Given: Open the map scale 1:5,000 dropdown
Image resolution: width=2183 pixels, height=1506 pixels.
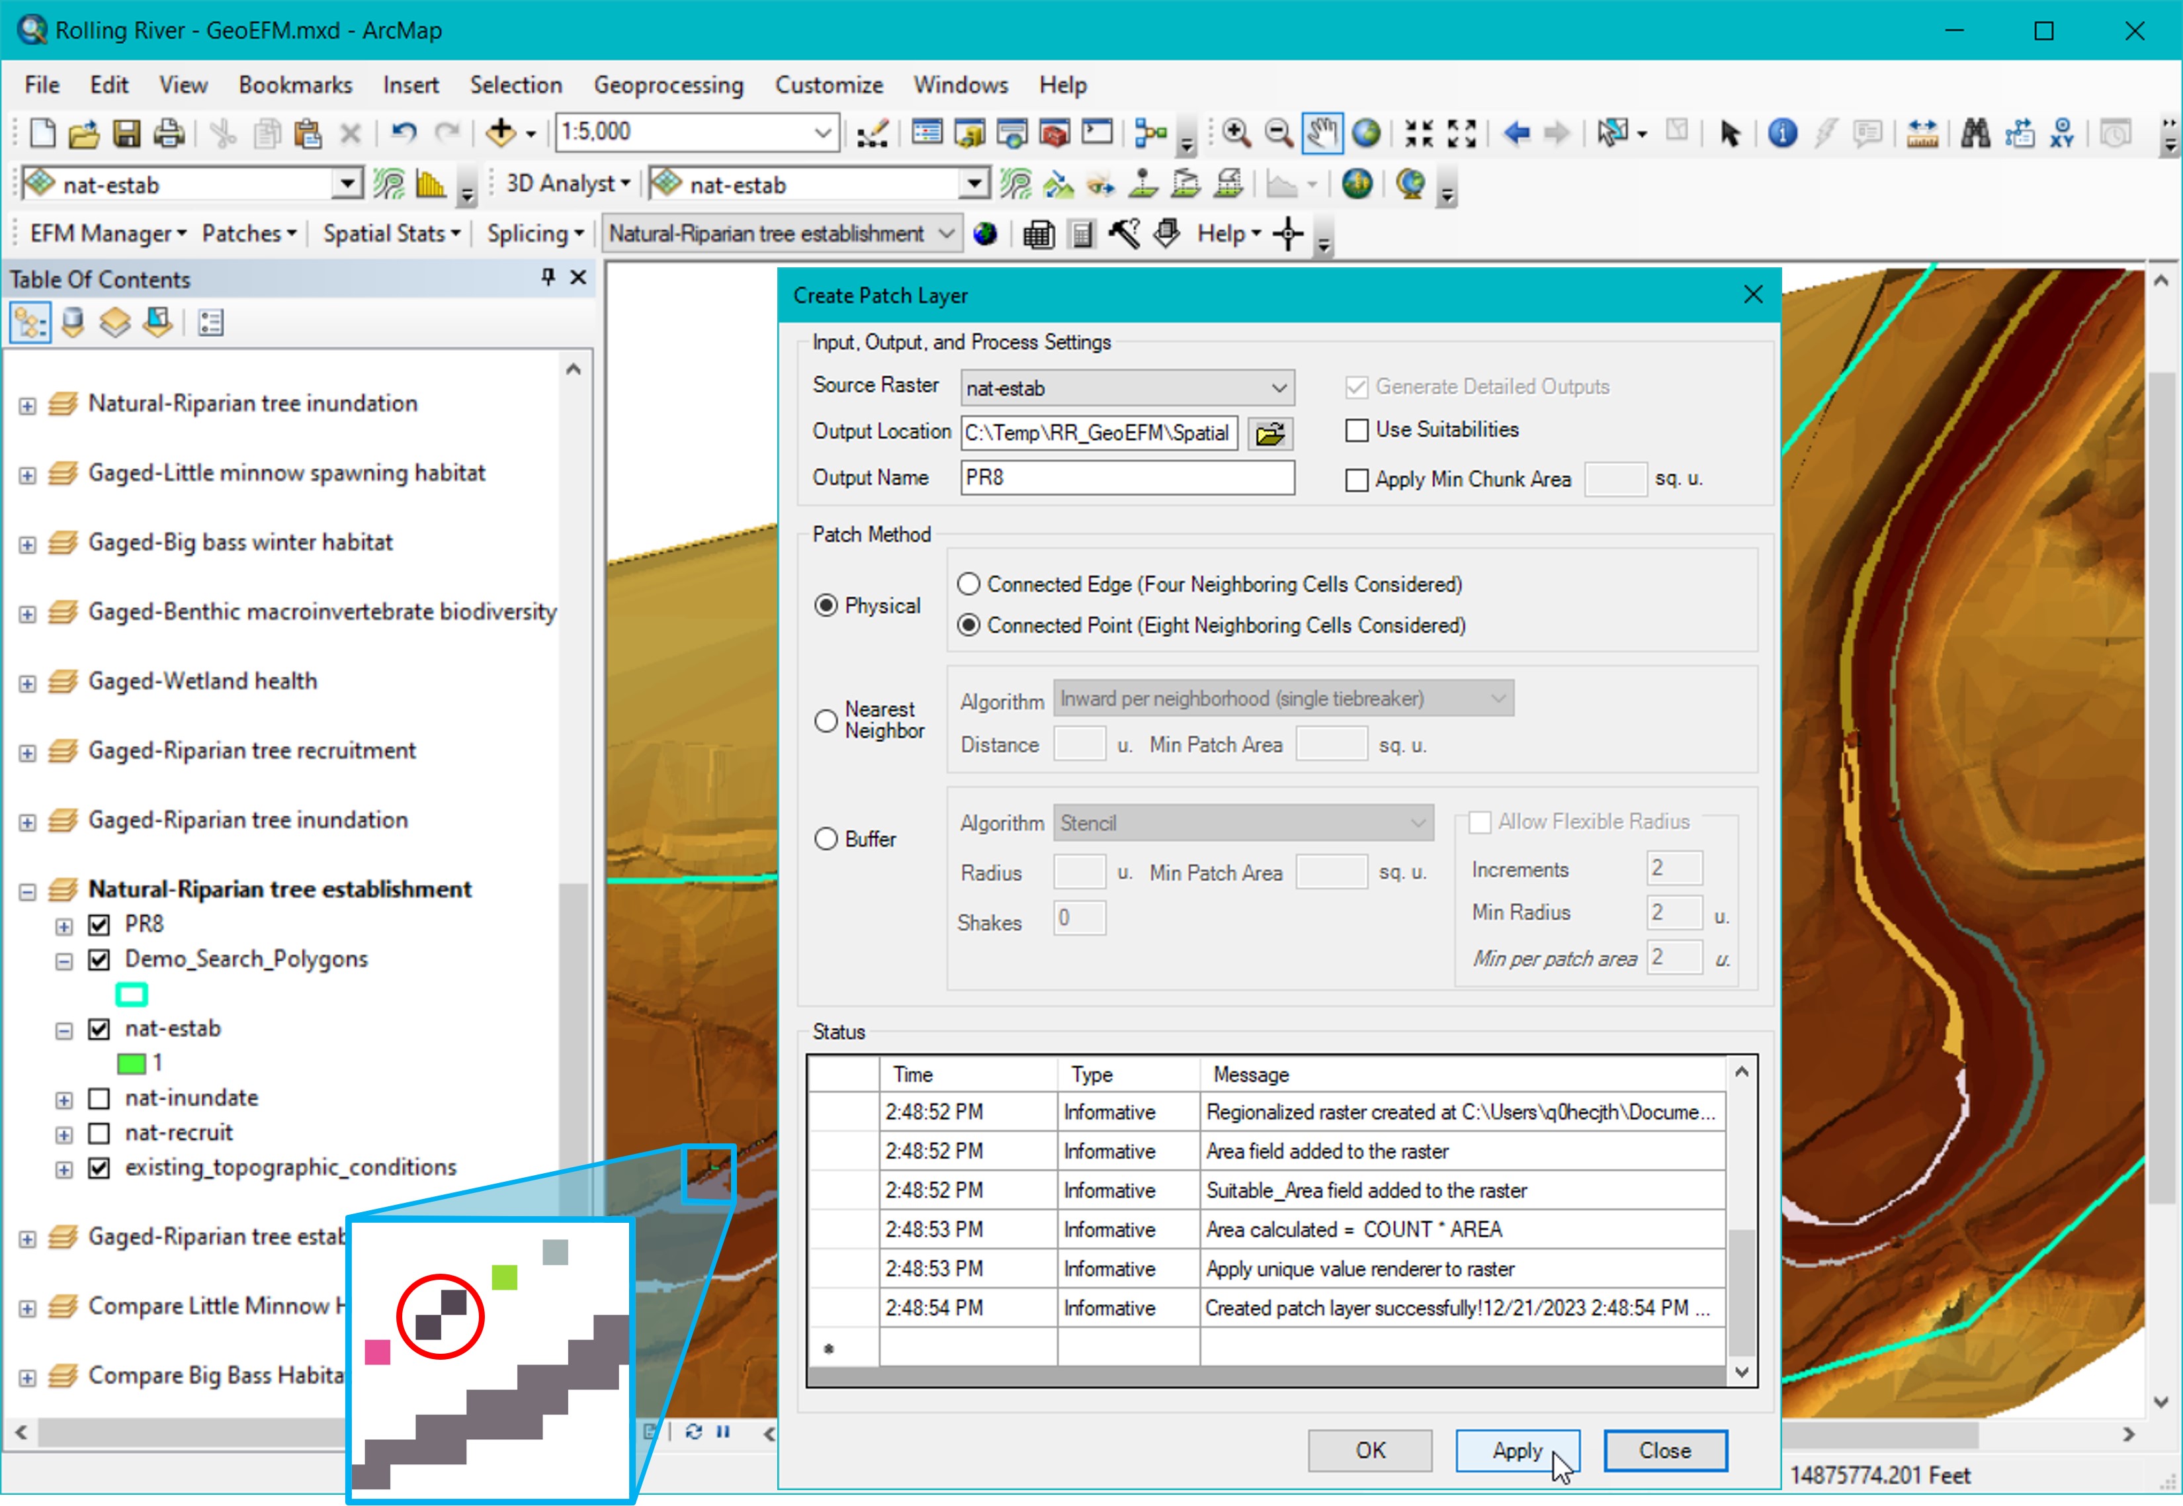Looking at the screenshot, I should (x=822, y=133).
